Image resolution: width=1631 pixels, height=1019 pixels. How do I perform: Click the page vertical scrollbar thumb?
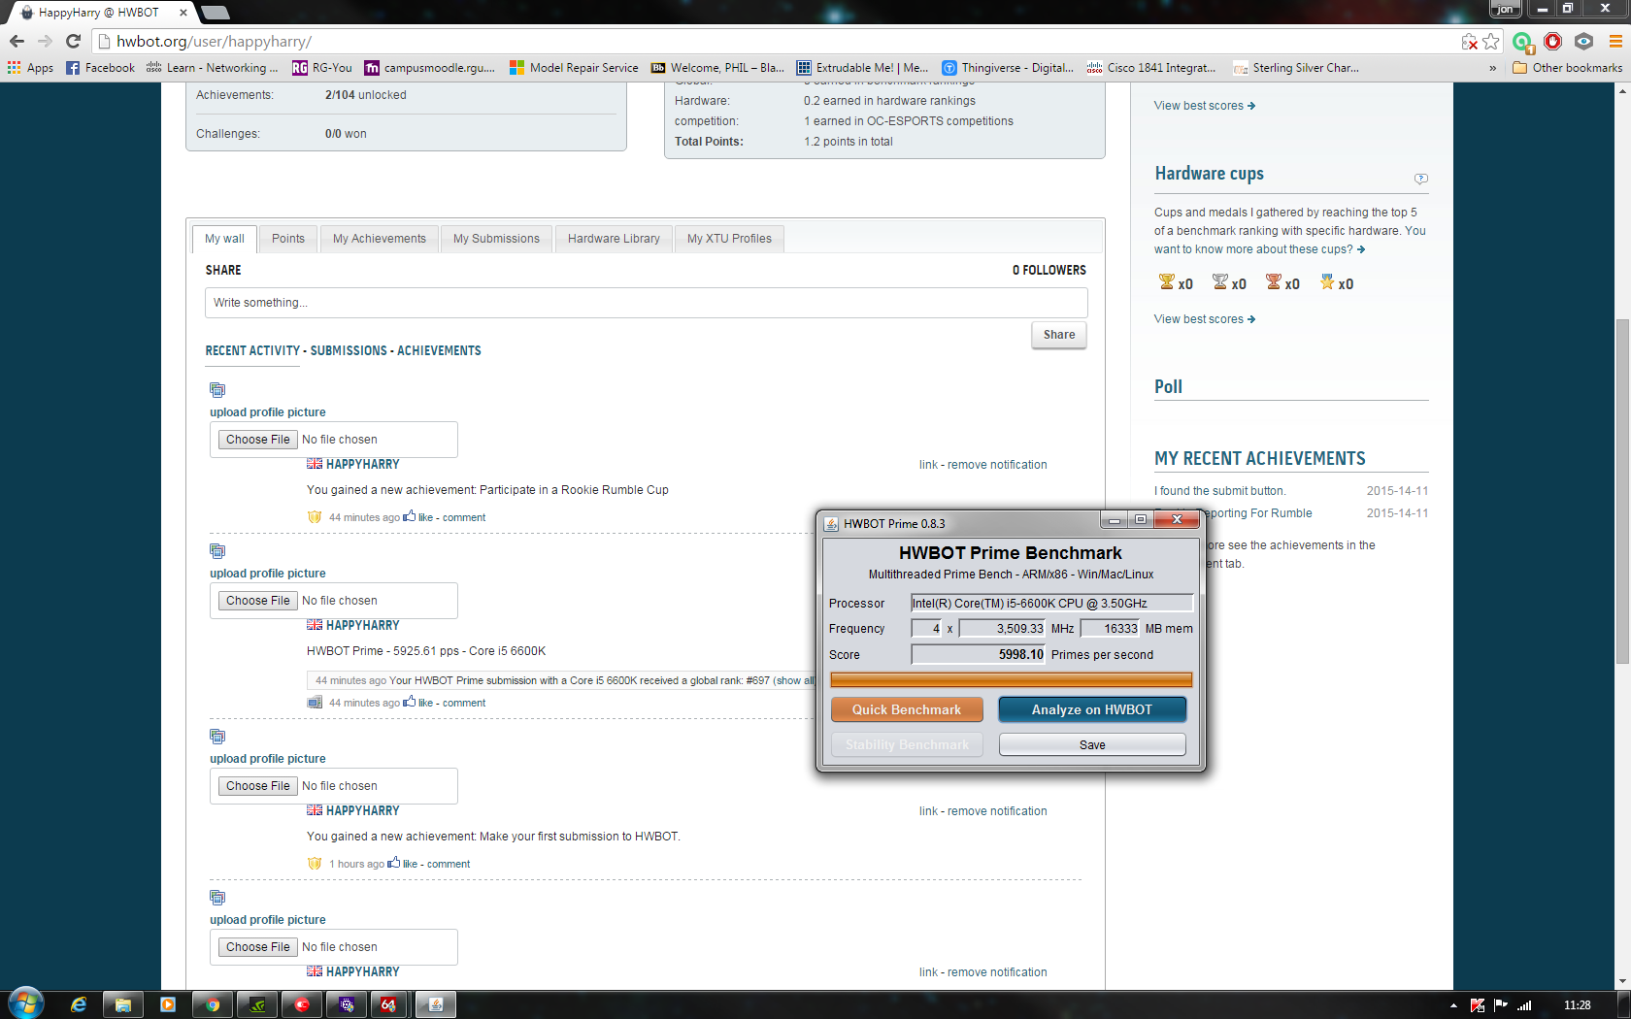[x=1622, y=491]
